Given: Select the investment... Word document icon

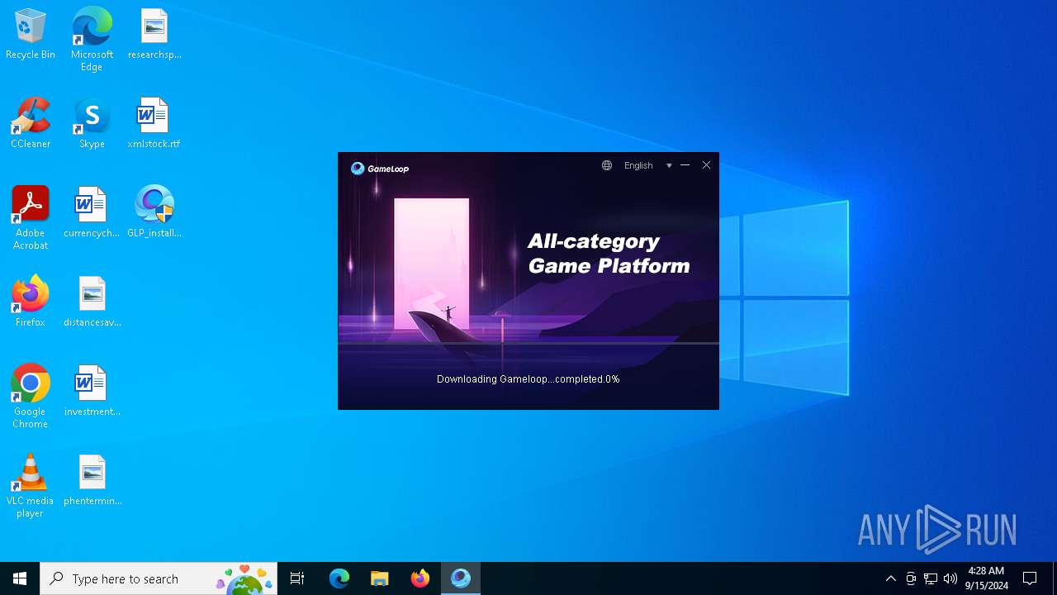Looking at the screenshot, I should (x=92, y=392).
